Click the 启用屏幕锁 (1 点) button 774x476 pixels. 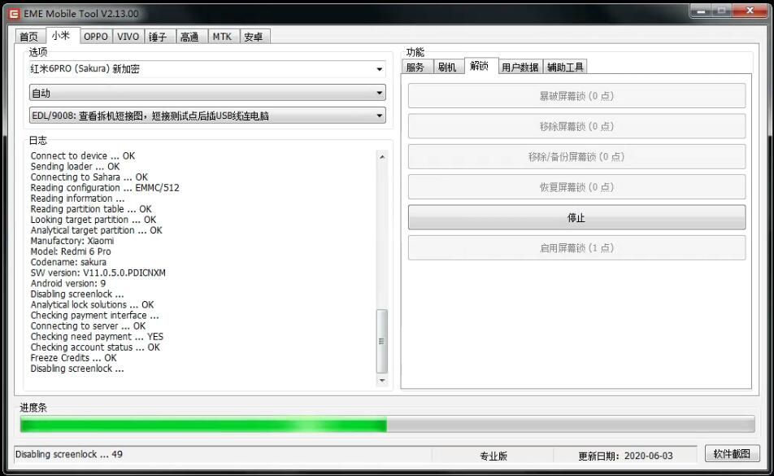coord(576,248)
